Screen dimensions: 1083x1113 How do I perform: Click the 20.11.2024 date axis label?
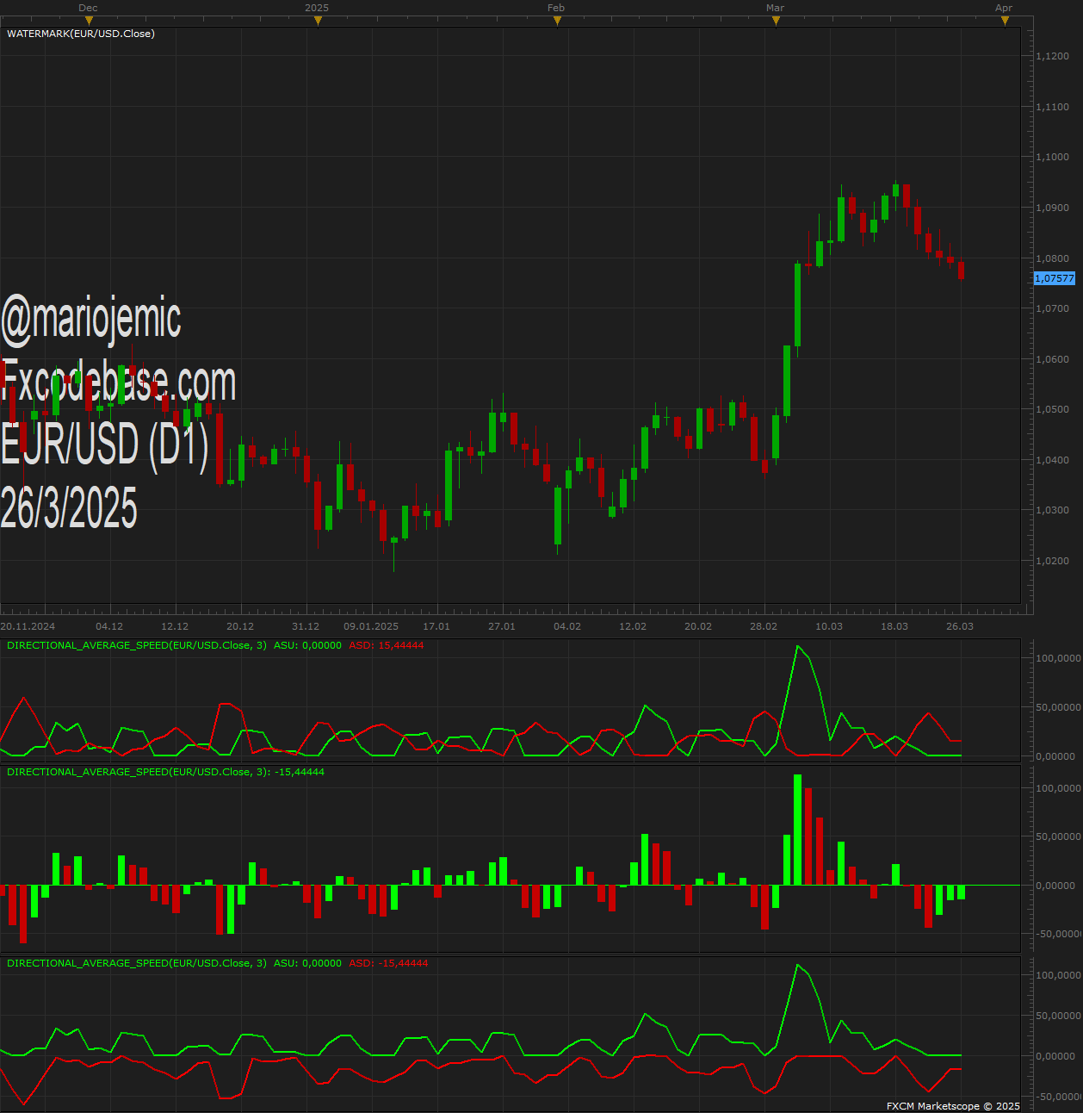click(28, 626)
